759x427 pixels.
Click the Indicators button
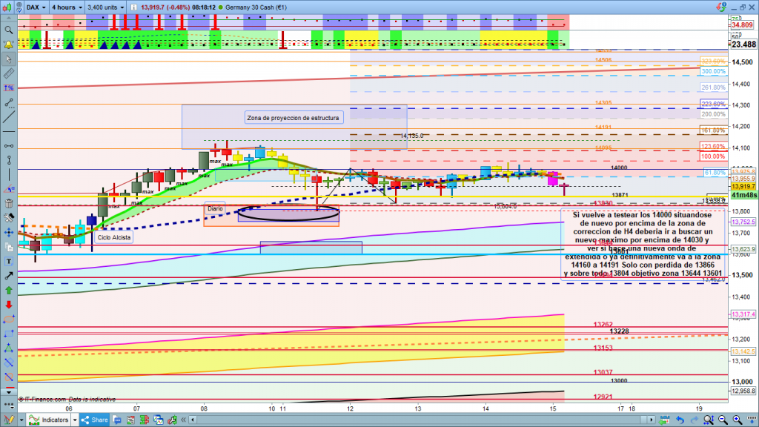click(52, 420)
